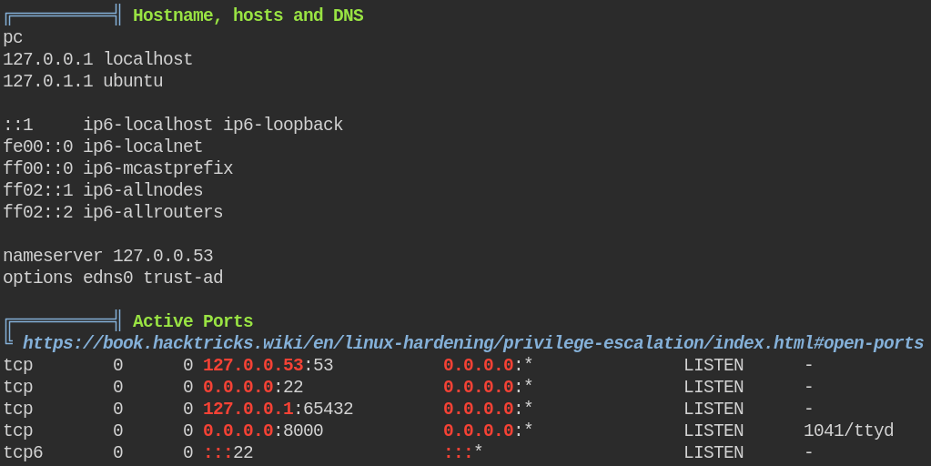Click the tcp6 :::22 entry
Viewport: 931px width, 466px height.
pos(228,453)
